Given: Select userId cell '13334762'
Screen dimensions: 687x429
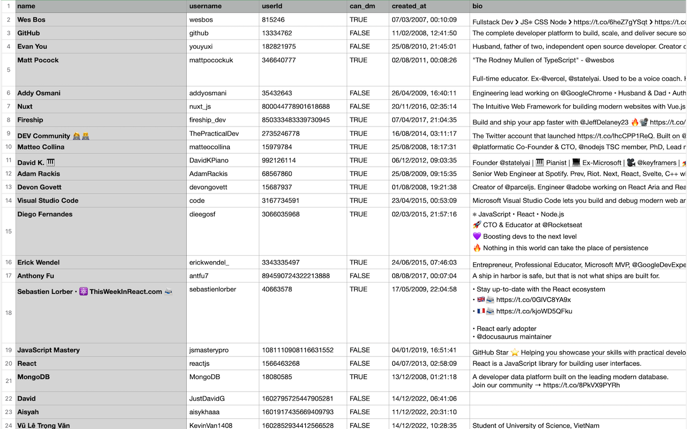Looking at the screenshot, I should tap(303, 33).
